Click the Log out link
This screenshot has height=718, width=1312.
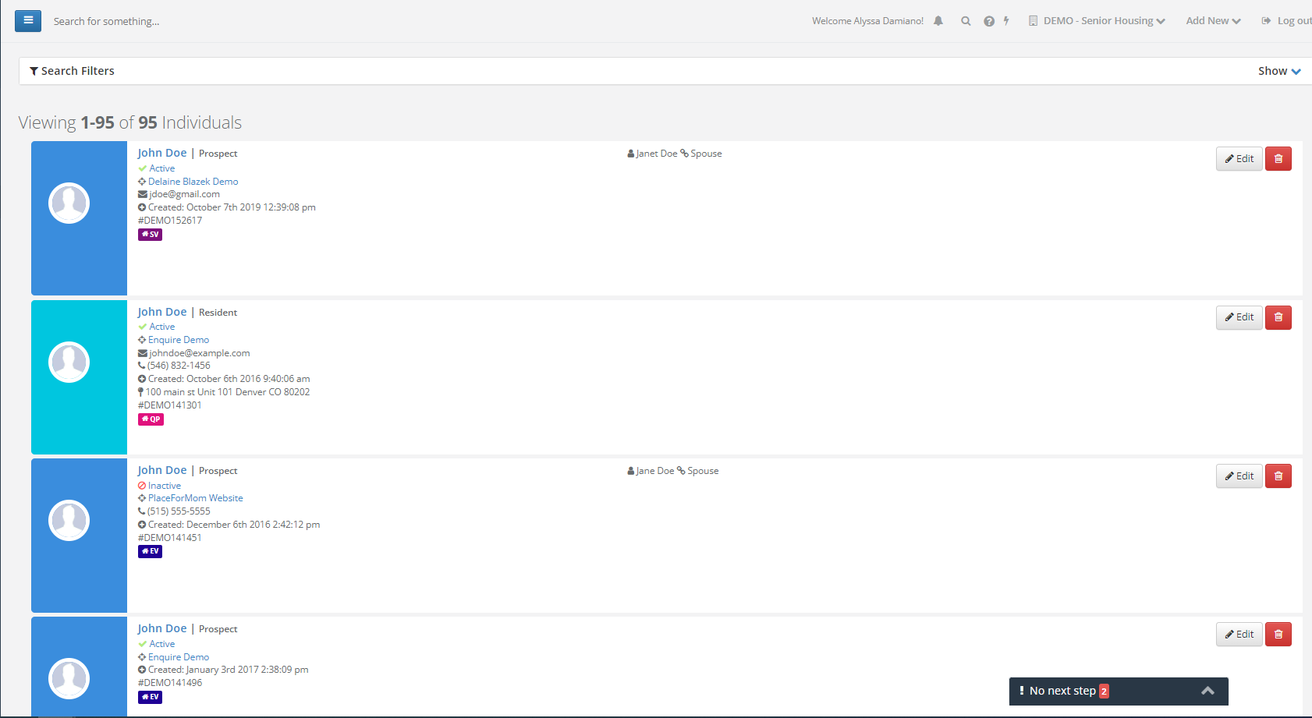[1287, 21]
